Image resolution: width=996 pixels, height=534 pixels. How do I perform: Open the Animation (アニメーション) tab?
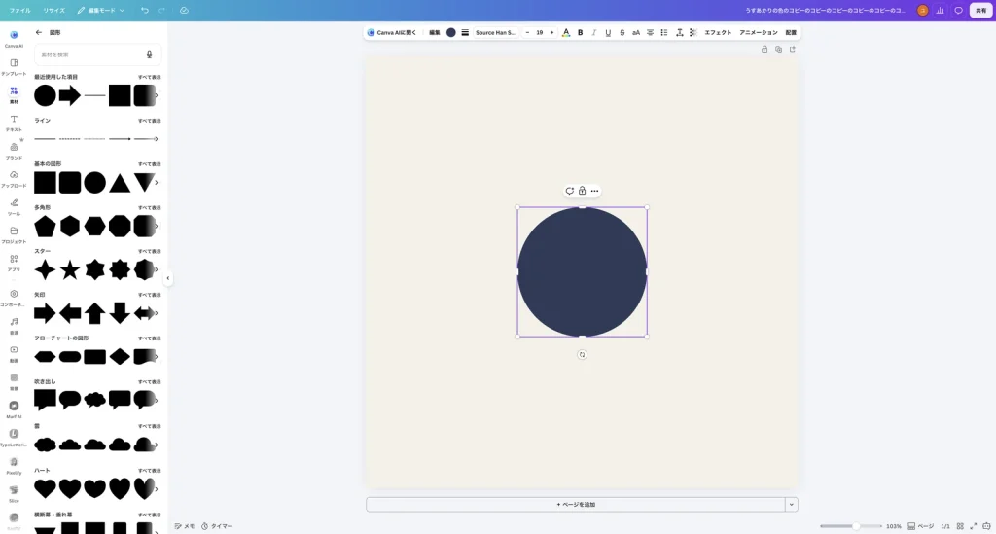[x=759, y=32]
